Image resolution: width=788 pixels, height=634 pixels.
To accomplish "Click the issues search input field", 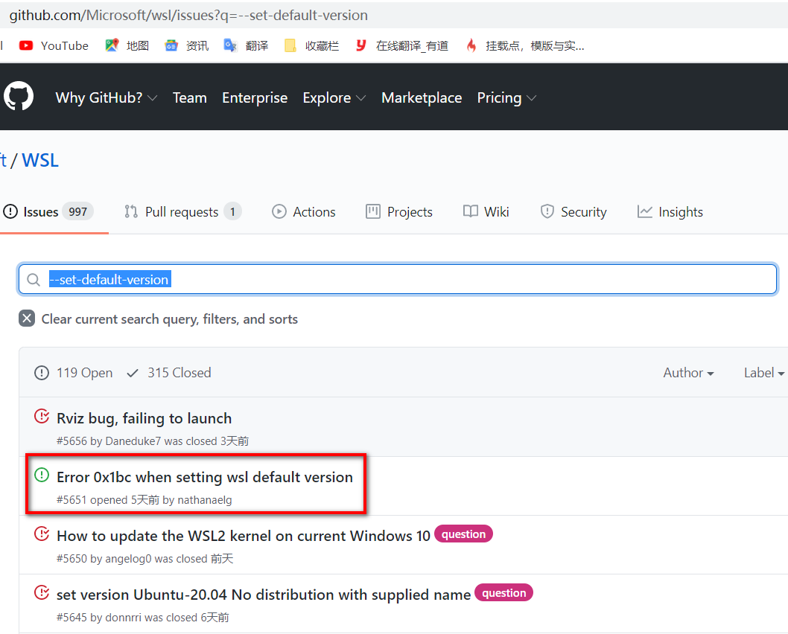I will point(398,279).
